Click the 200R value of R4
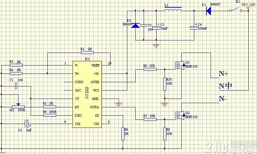257x154 pixels. pyautogui.click(x=53, y=112)
